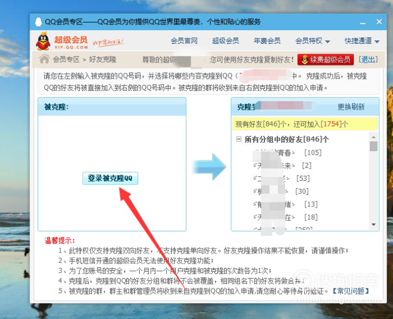
Task: Click the 现有好友[846]个 yellow status text
Action: click(x=292, y=124)
